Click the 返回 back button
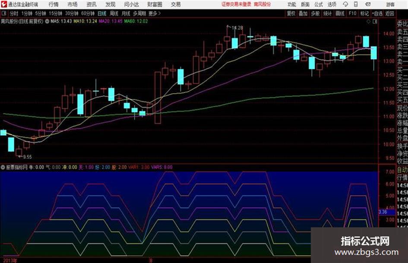 click(389, 13)
